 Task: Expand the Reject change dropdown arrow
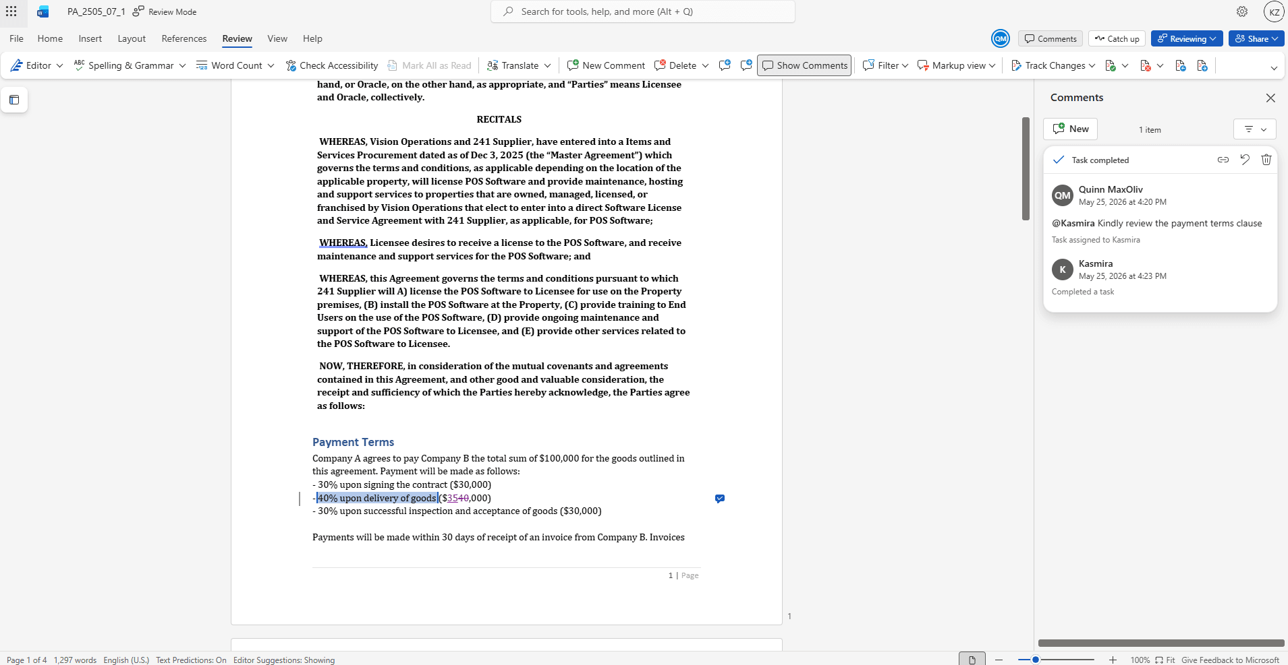point(1160,65)
